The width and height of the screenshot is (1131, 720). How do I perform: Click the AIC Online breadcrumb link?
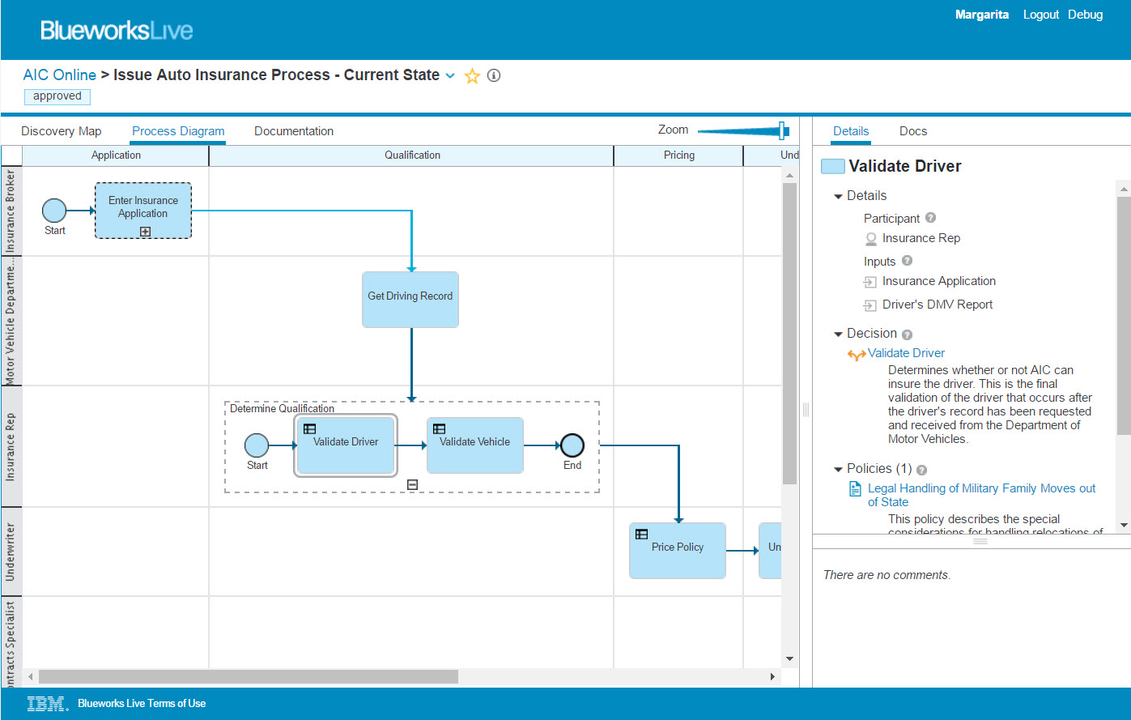point(60,75)
